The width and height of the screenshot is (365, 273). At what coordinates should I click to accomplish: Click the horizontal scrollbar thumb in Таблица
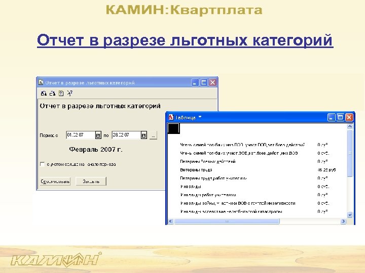[x=227, y=221]
